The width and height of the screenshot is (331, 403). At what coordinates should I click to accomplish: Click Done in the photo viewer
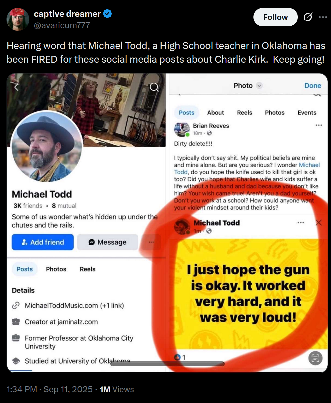coord(313,85)
